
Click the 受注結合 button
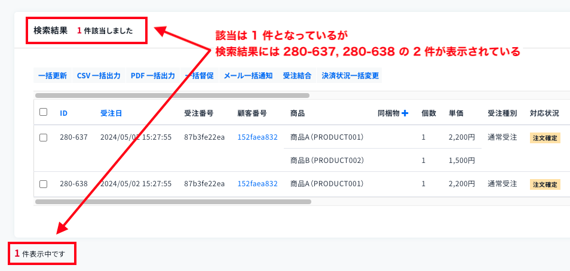coord(297,76)
